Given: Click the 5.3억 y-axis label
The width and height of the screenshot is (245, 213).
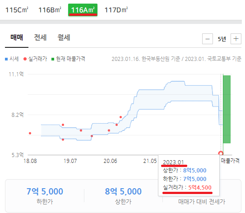Looking at the screenshot, I should point(18,155).
